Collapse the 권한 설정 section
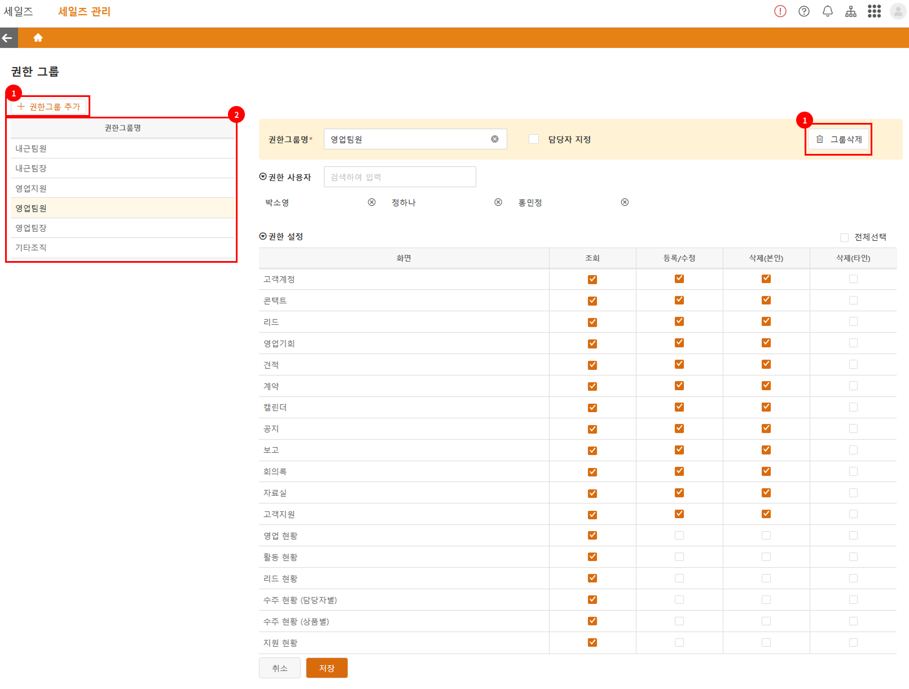 (263, 236)
